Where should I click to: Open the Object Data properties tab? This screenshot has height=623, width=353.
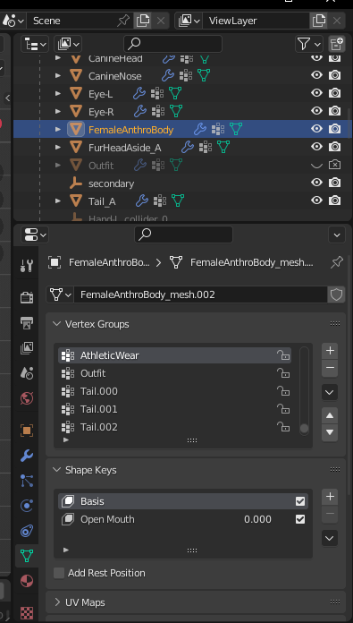click(x=27, y=556)
